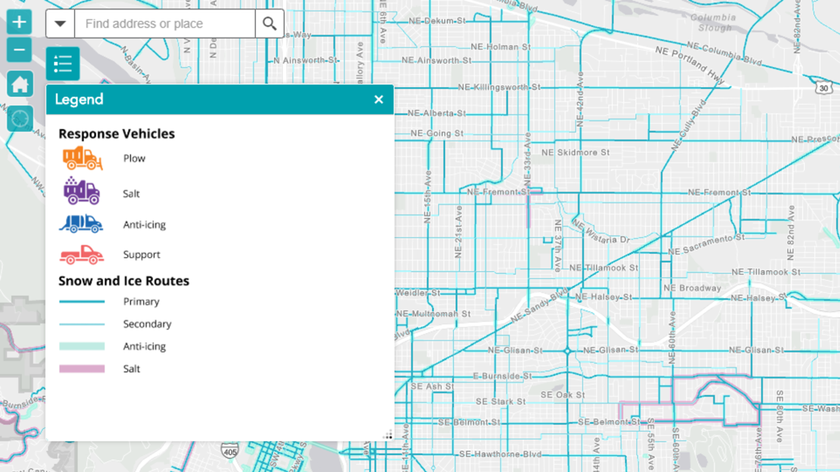Pick the Primary route line swatch

pos(82,302)
